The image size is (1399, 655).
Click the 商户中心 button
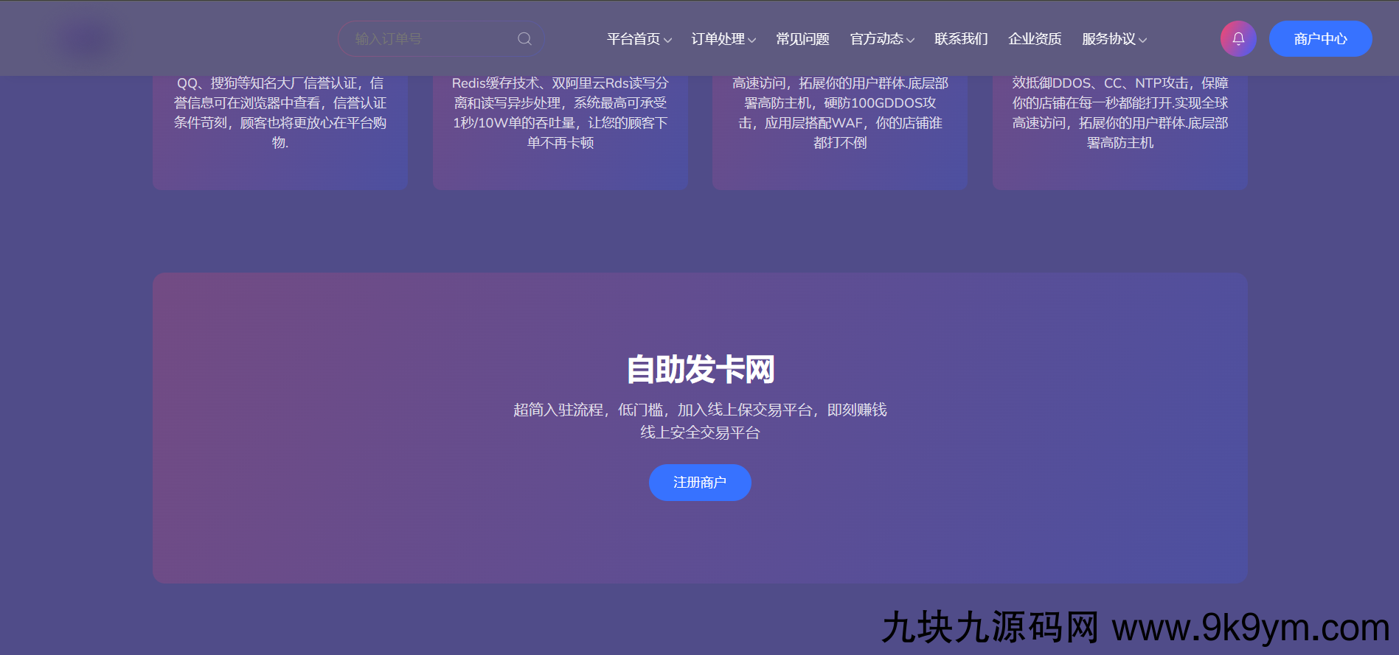coord(1320,38)
